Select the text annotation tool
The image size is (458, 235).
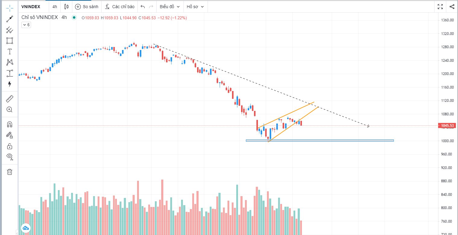click(10, 52)
